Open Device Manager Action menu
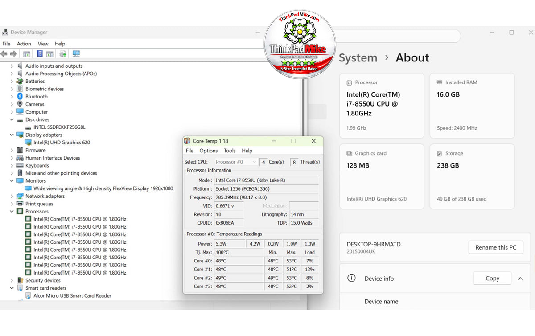535x336 pixels. point(24,44)
